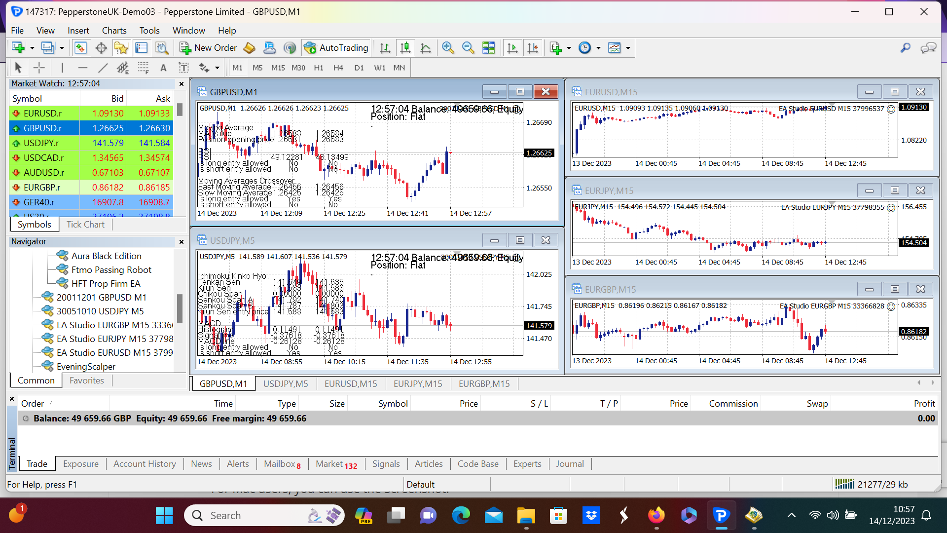
Task: Open the Charts menu
Action: tap(114, 31)
